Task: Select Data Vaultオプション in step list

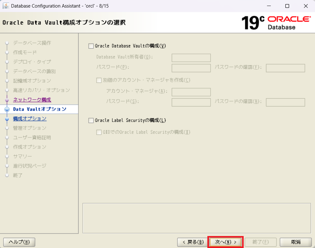Action: (x=39, y=109)
